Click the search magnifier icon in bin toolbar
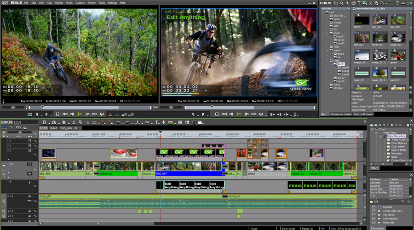Viewport: 414px width, 230px height. click(x=342, y=3)
